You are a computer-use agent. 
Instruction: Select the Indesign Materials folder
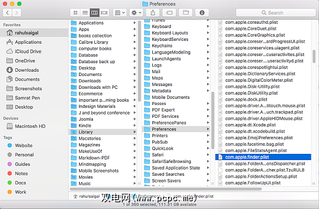(x=103, y=106)
